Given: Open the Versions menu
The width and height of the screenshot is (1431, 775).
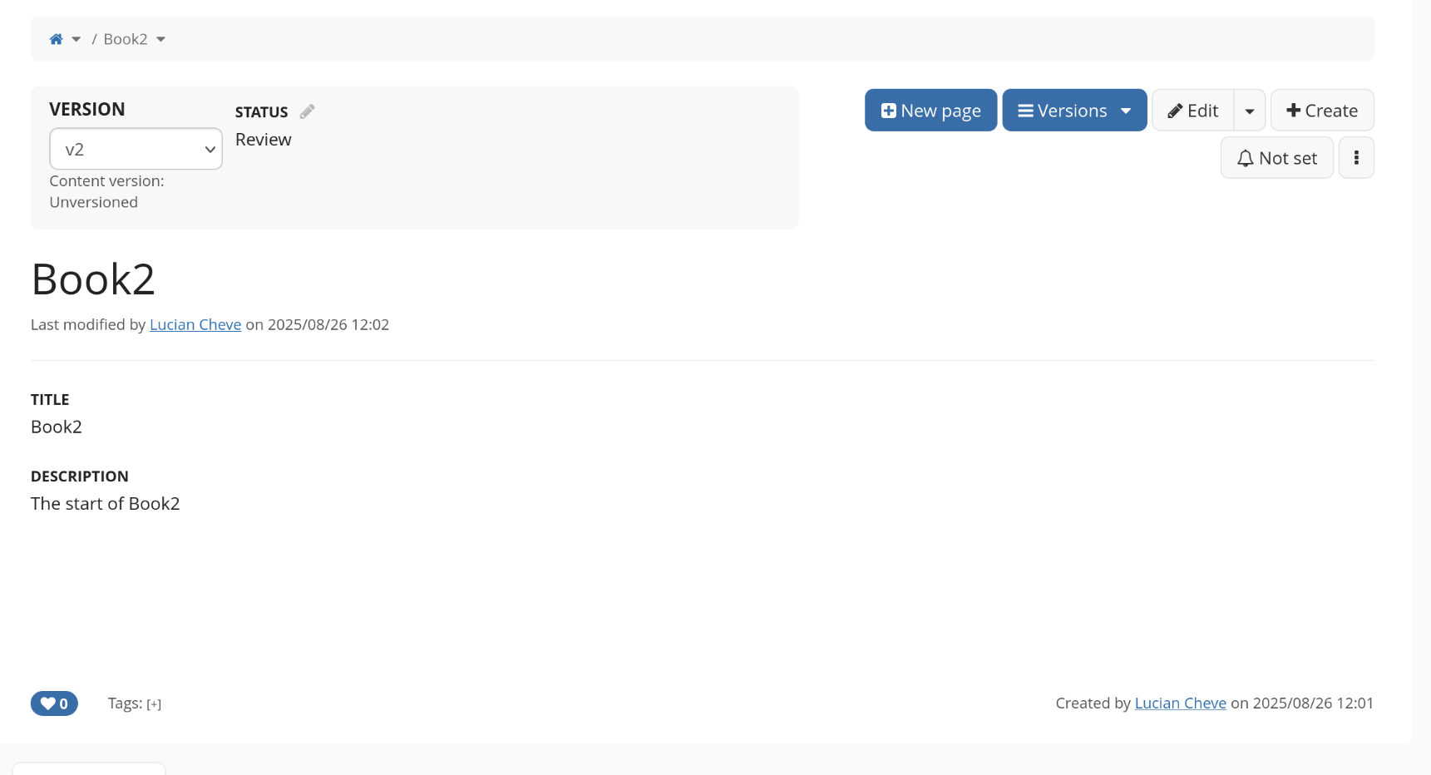Looking at the screenshot, I should (x=1063, y=111).
